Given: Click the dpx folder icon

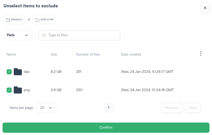Looking at the screenshot, I should (18, 72).
